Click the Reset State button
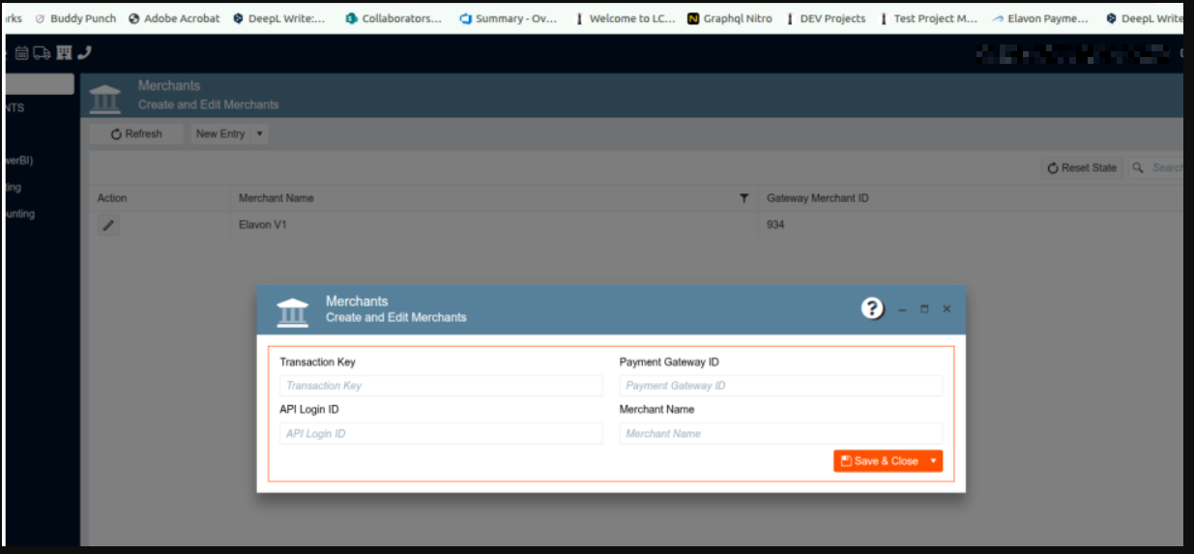Viewport: 1194px width, 554px height. pos(1081,168)
